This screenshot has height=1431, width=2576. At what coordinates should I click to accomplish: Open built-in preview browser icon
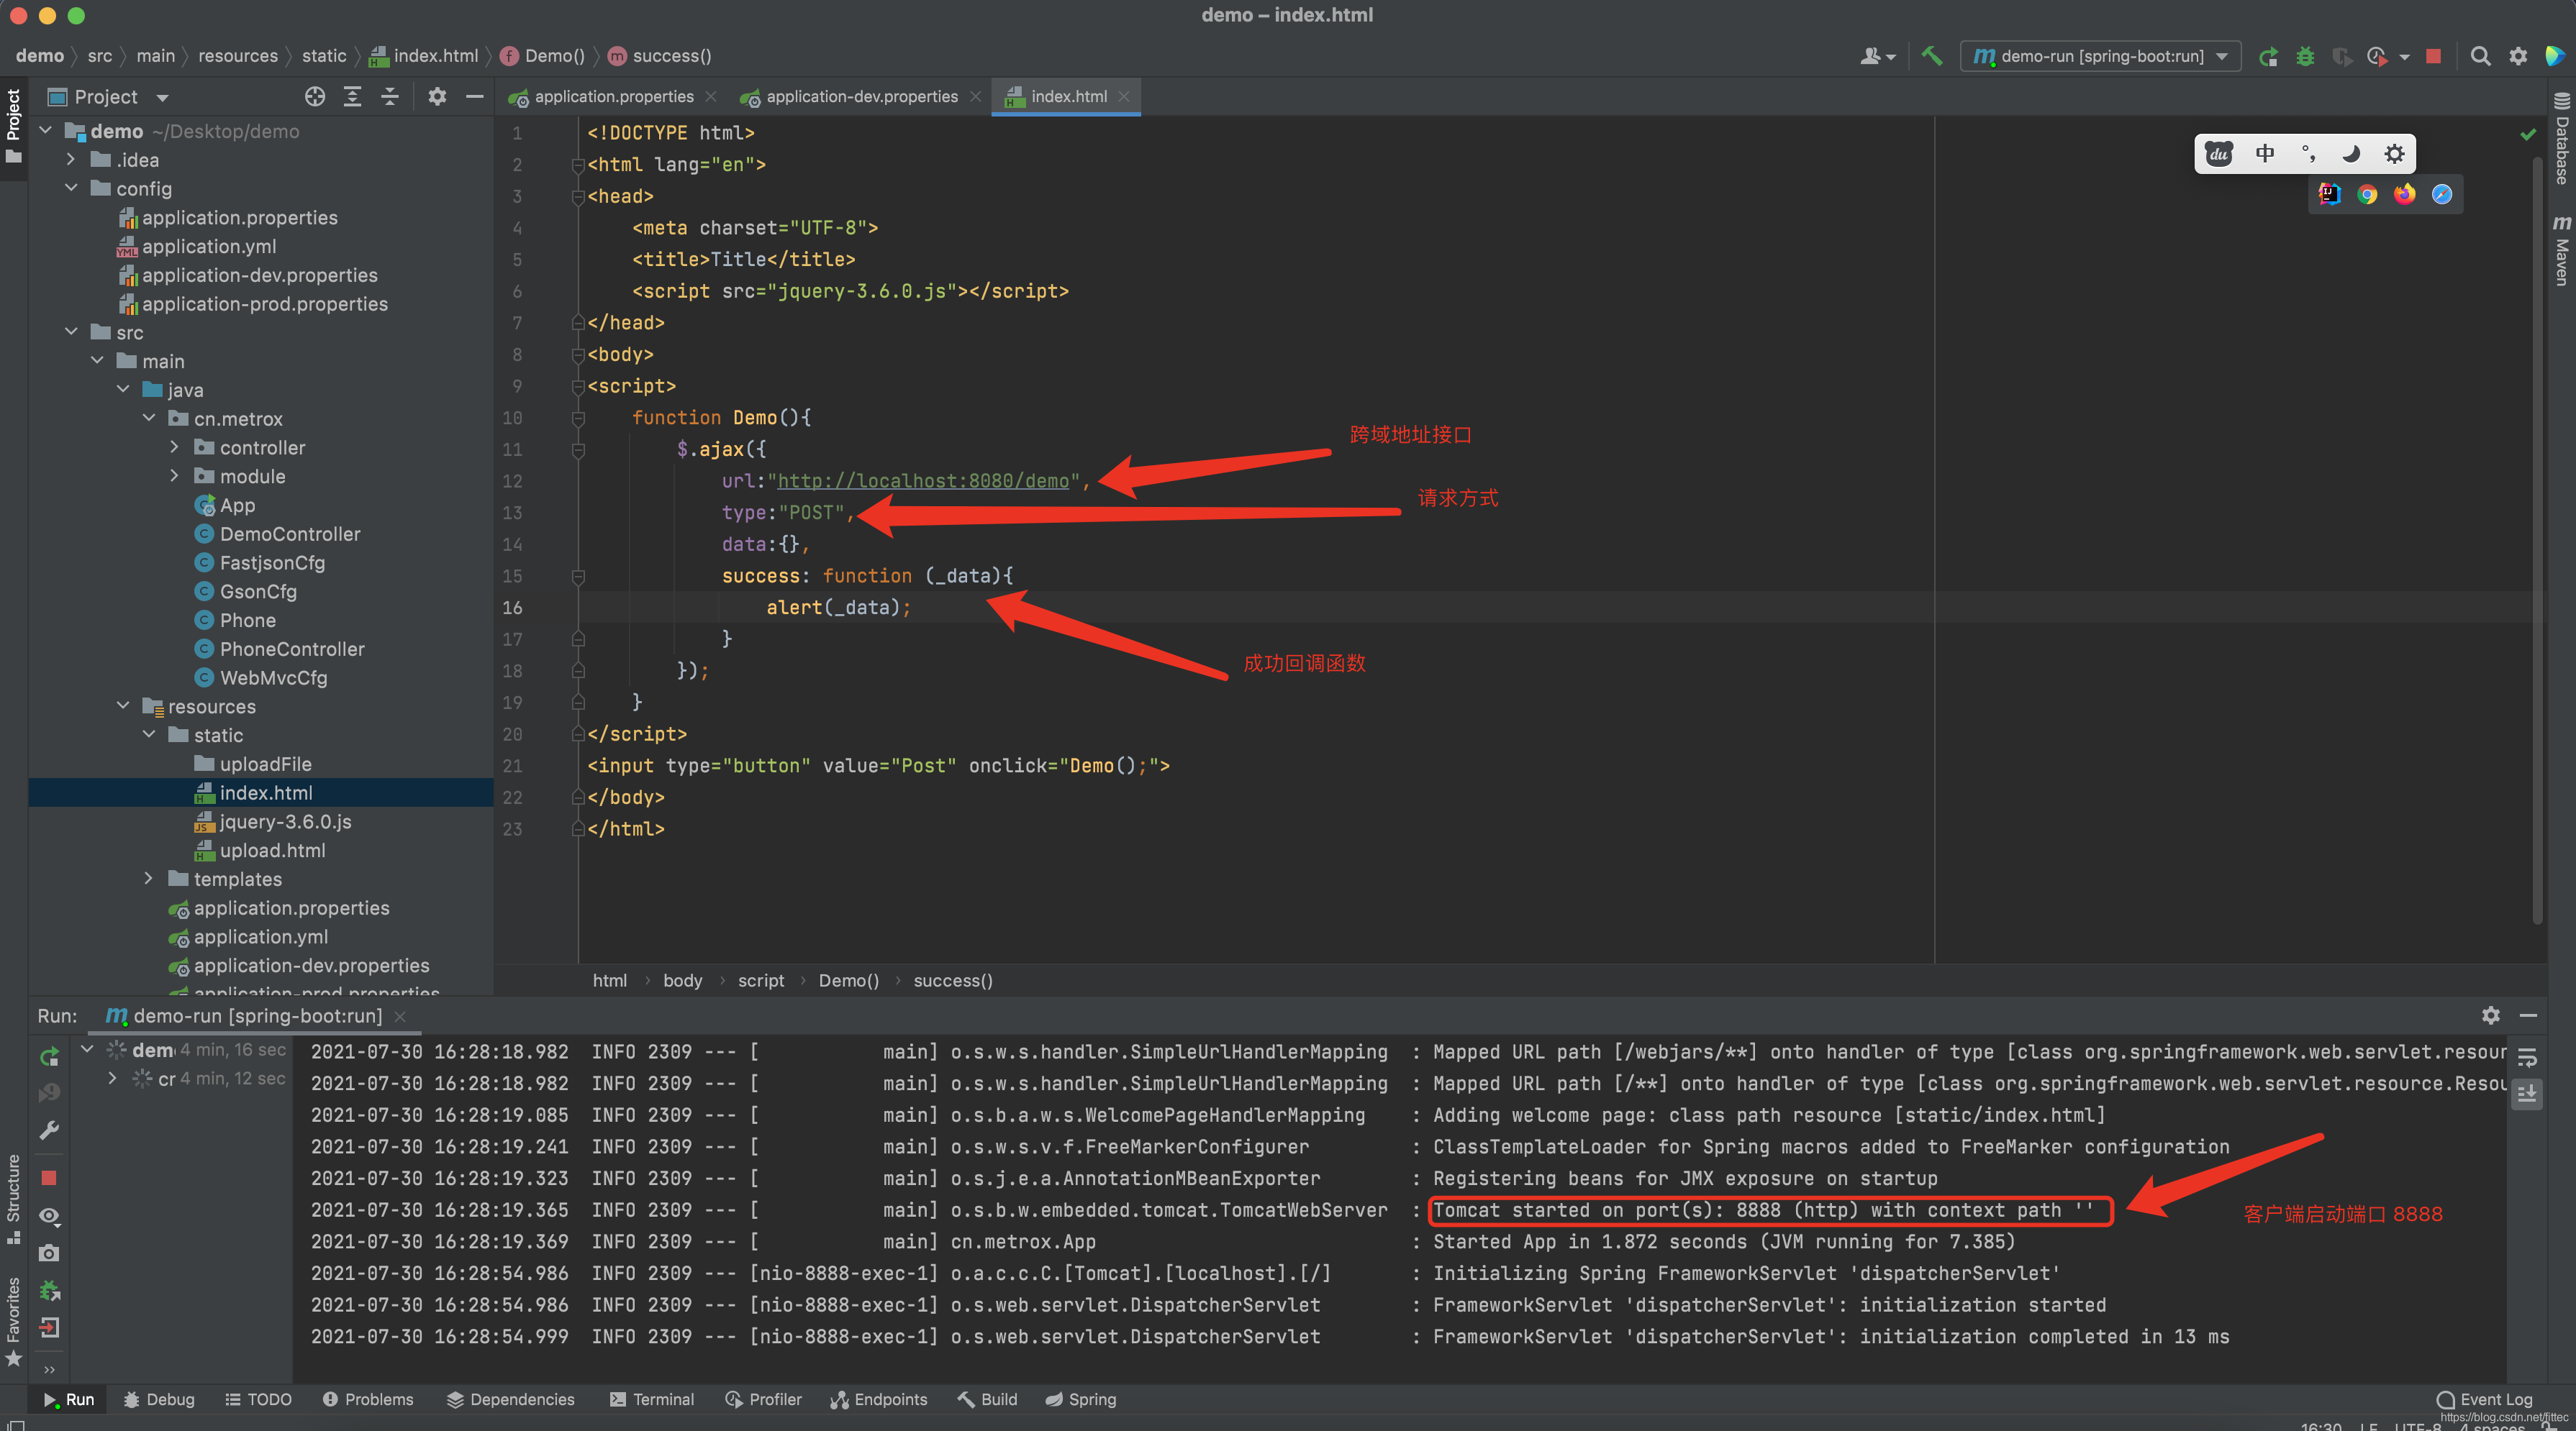(x=2330, y=194)
